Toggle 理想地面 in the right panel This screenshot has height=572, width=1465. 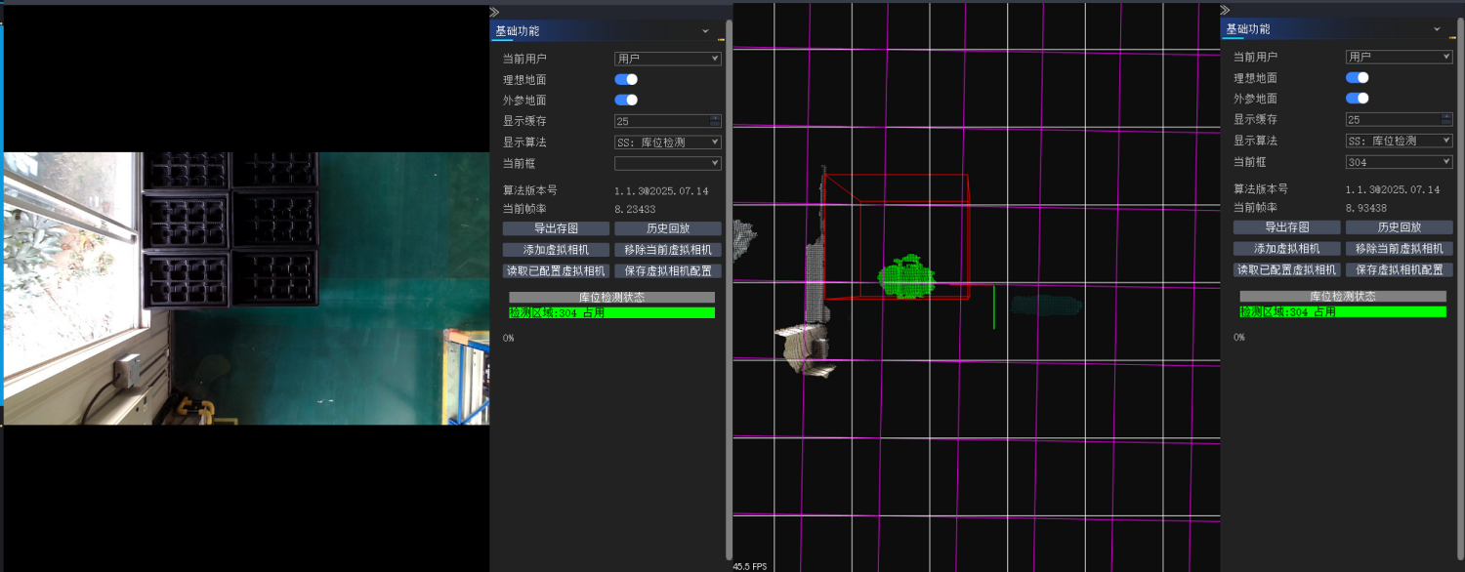click(x=1357, y=77)
